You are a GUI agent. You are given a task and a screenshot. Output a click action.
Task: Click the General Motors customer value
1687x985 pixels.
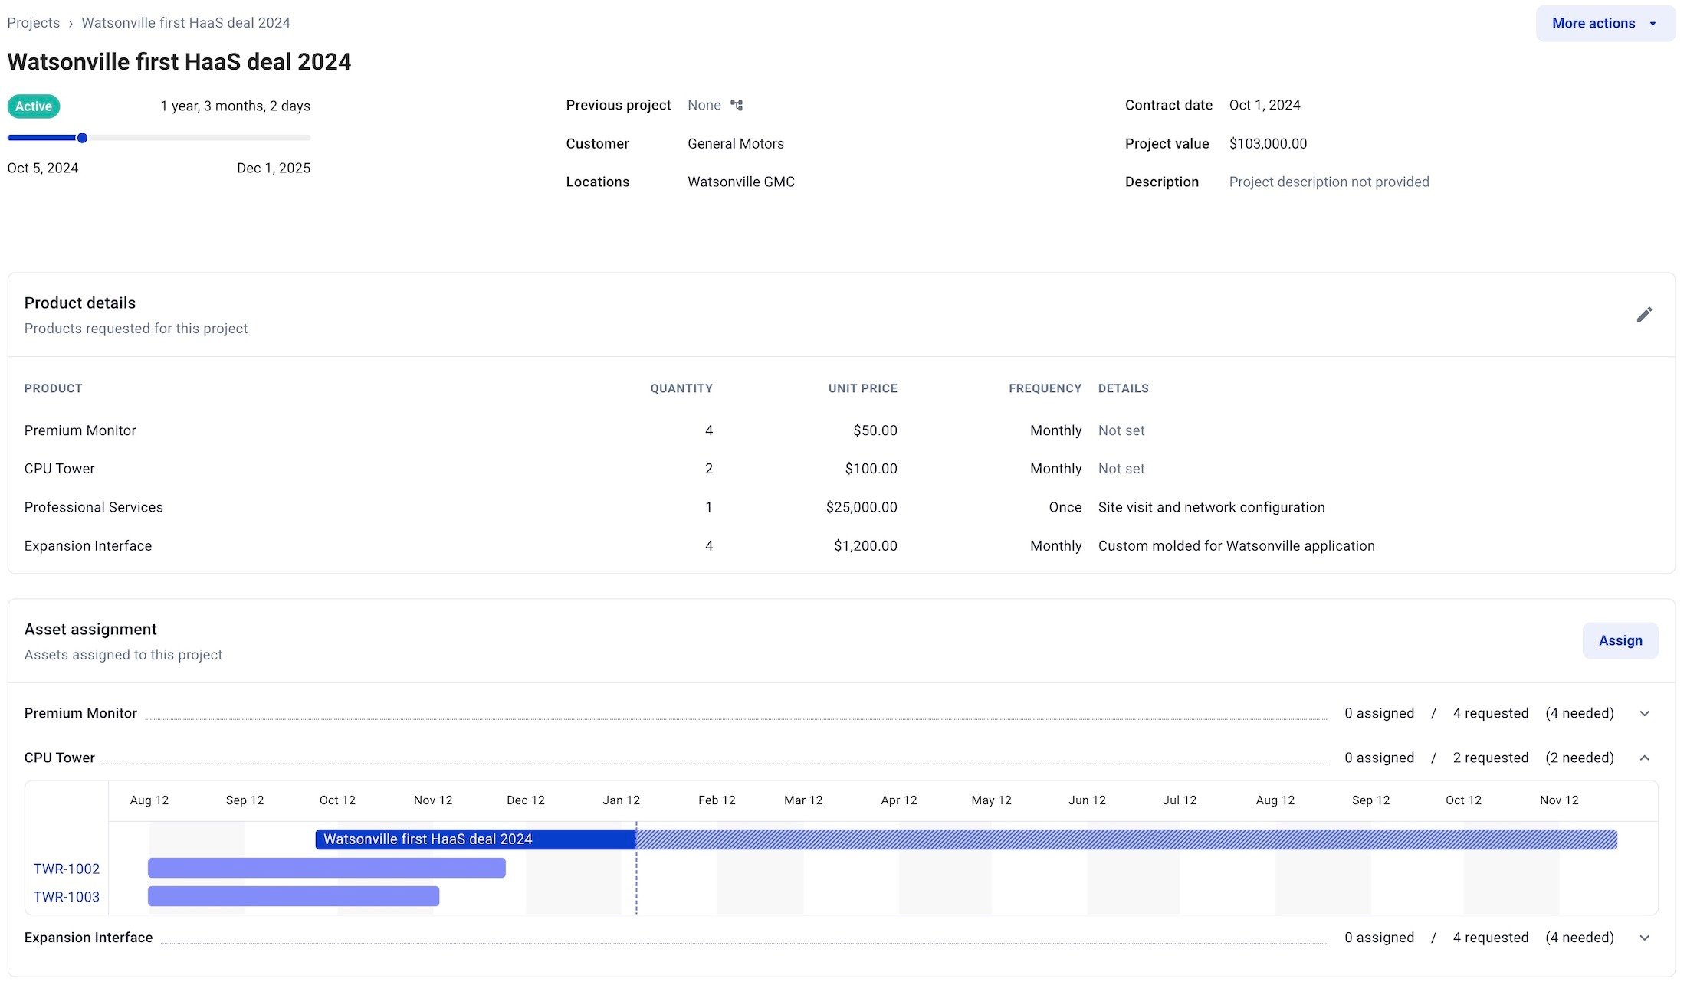[736, 144]
